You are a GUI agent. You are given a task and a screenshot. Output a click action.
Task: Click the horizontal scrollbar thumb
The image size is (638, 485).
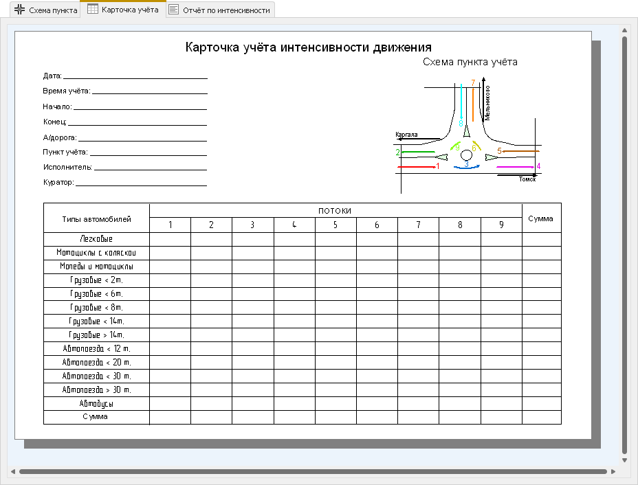point(313,471)
